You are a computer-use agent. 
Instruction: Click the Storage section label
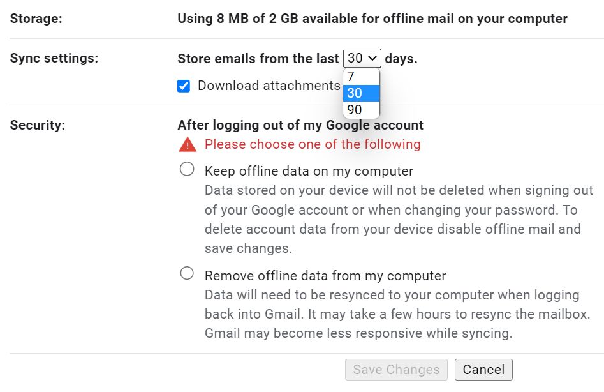[37, 19]
